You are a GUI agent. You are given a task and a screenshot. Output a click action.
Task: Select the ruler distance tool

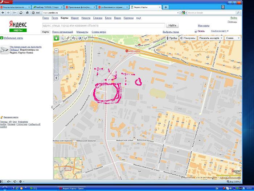pos(68,38)
